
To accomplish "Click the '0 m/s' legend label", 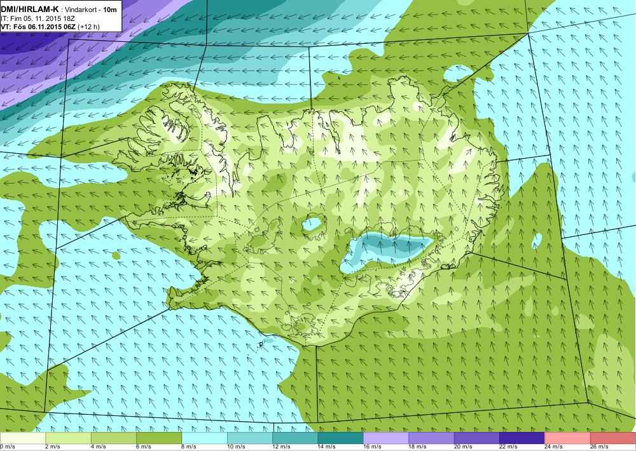I will point(7,447).
